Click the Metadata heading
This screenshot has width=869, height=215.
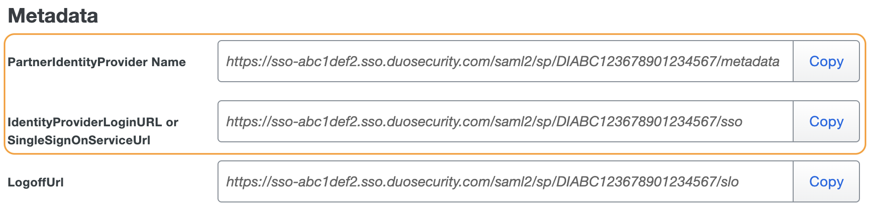[53, 16]
